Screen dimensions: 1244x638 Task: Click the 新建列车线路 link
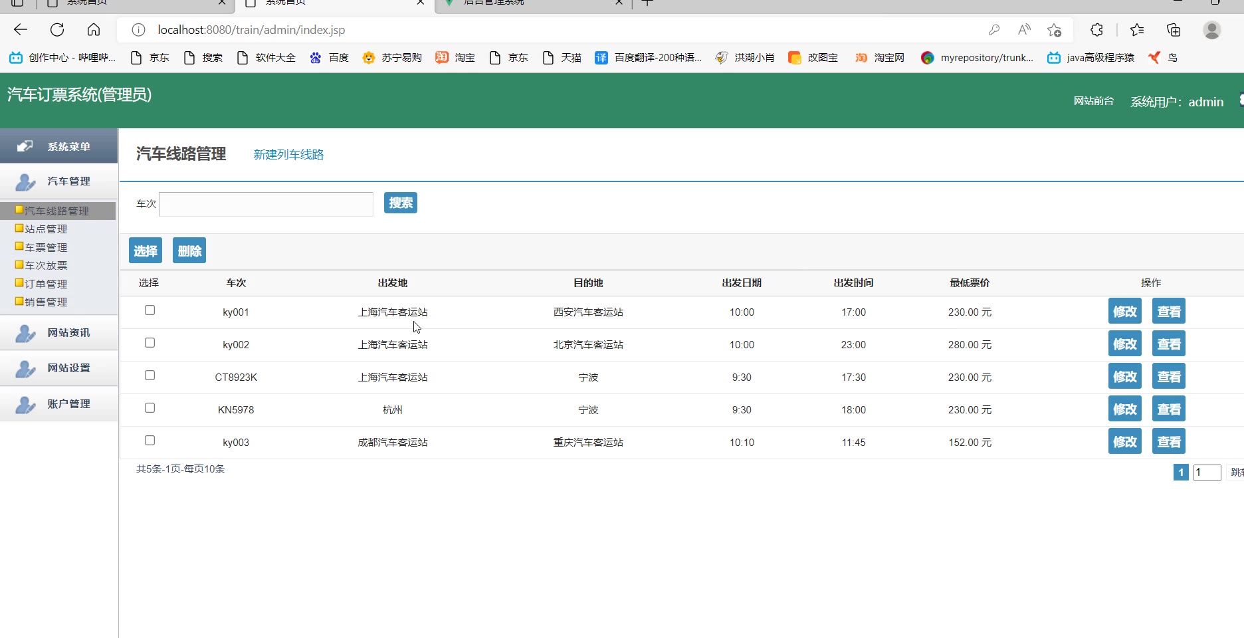pyautogui.click(x=288, y=155)
